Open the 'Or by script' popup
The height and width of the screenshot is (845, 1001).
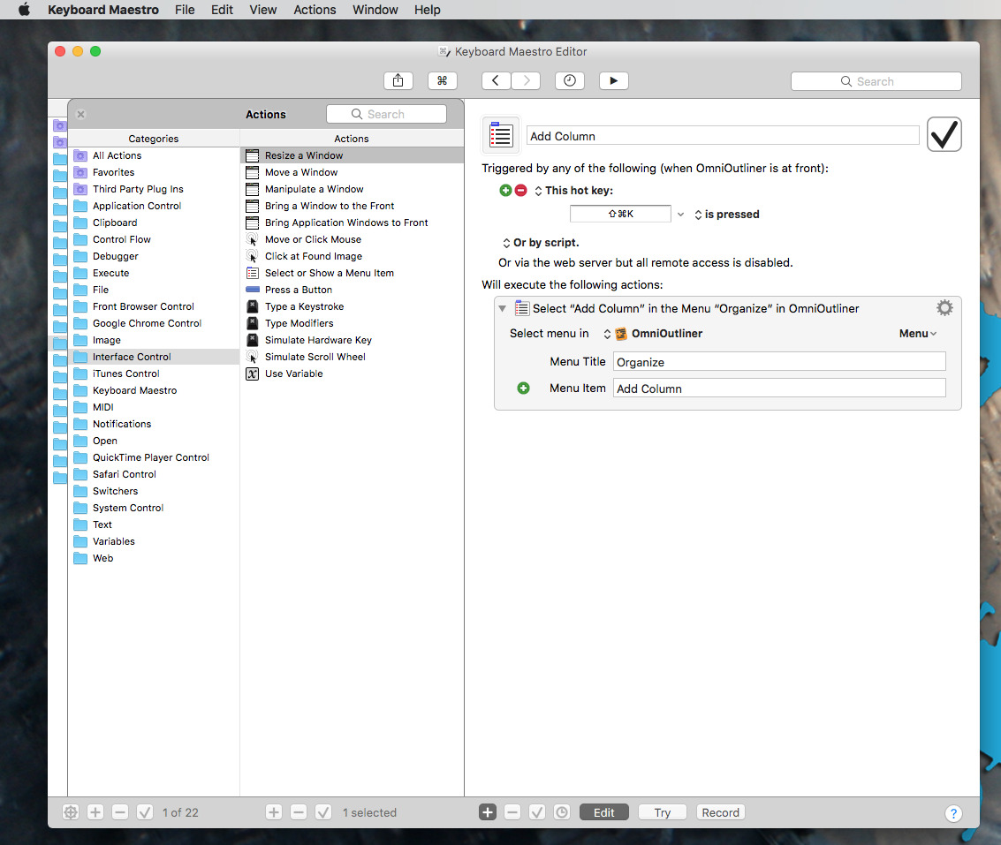pyautogui.click(x=541, y=243)
